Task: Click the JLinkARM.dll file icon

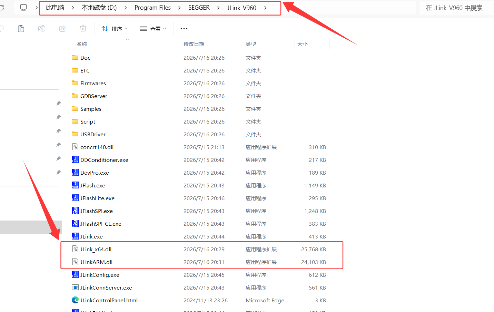Action: pos(75,262)
